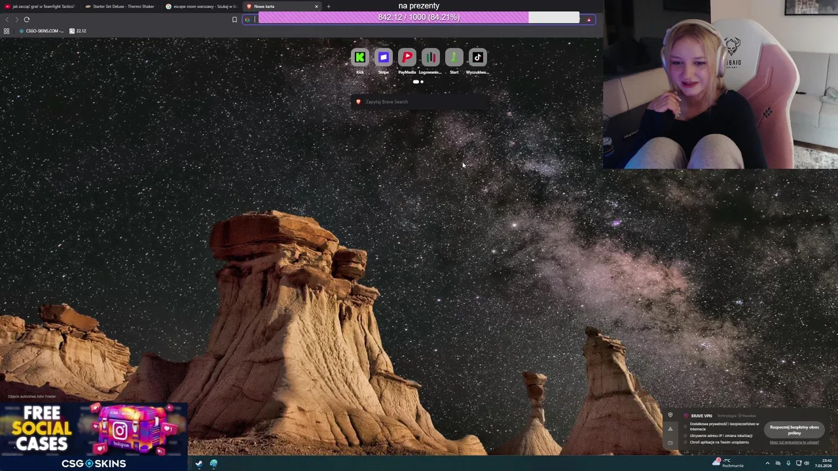Open Brave Rewards triangle icon in address bar
This screenshot has width=838, height=471.
tap(589, 20)
